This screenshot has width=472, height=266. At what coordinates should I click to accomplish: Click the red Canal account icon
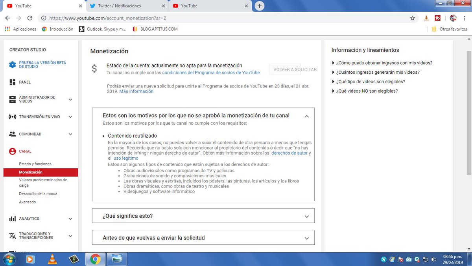[x=12, y=151]
